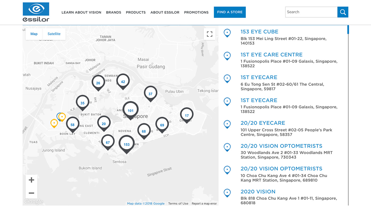Click the cluster marker labeled 17
The height and width of the screenshot is (209, 371).
(x=187, y=115)
